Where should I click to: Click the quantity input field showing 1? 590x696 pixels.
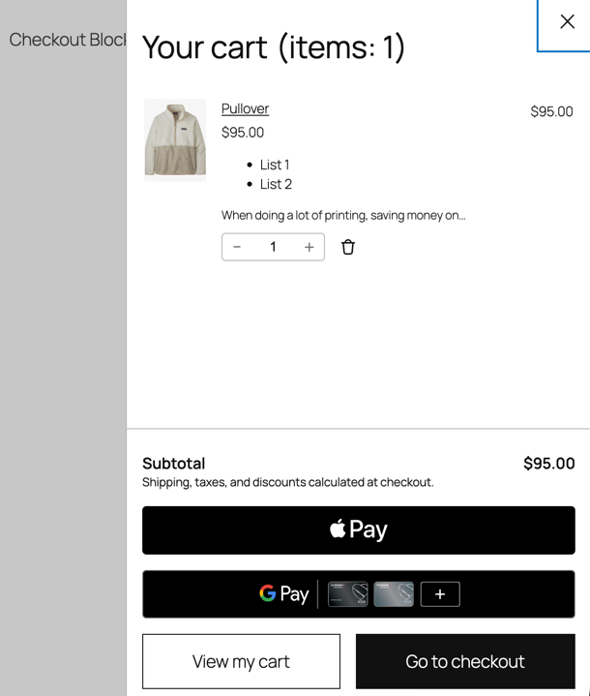[273, 247]
